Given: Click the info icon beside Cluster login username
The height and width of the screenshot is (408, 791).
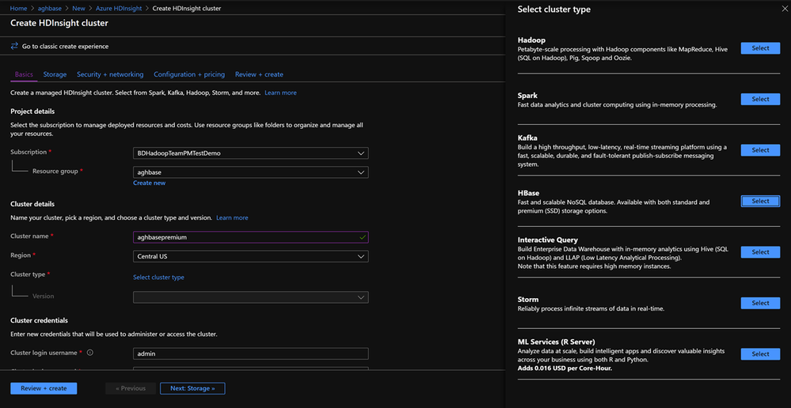Looking at the screenshot, I should [x=90, y=353].
